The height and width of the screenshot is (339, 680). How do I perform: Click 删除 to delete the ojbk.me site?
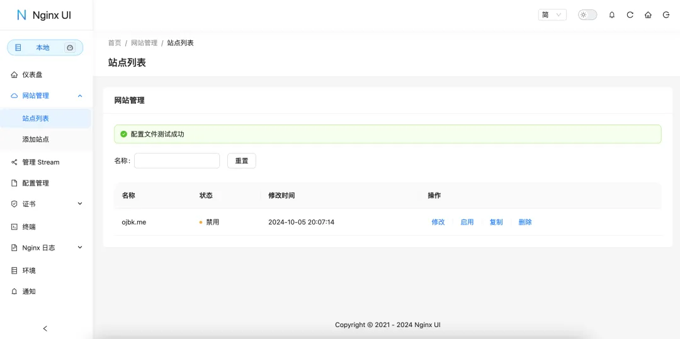[x=524, y=222]
